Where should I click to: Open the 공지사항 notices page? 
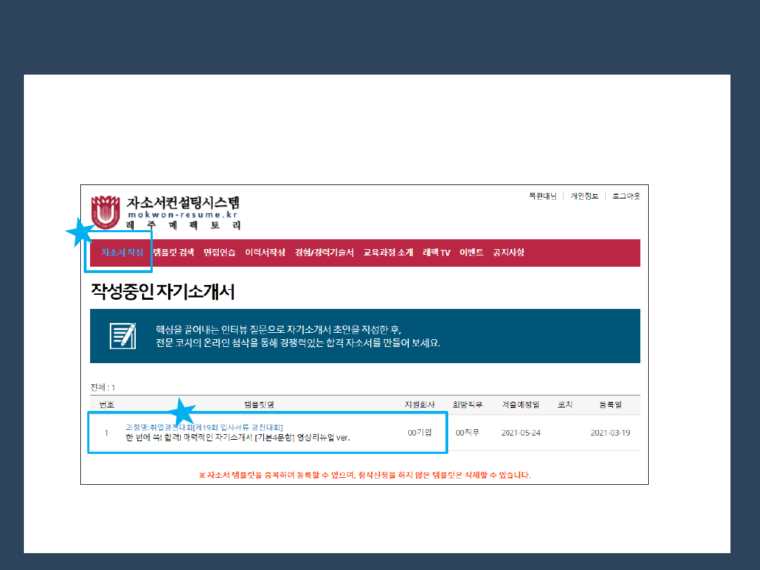tap(509, 253)
